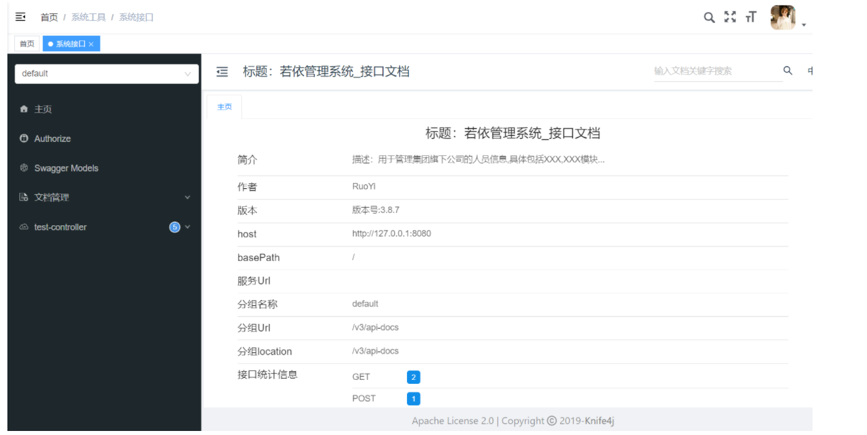867x435 pixels.
Task: Select the Authorize lock icon in sidebar
Action: tap(24, 139)
